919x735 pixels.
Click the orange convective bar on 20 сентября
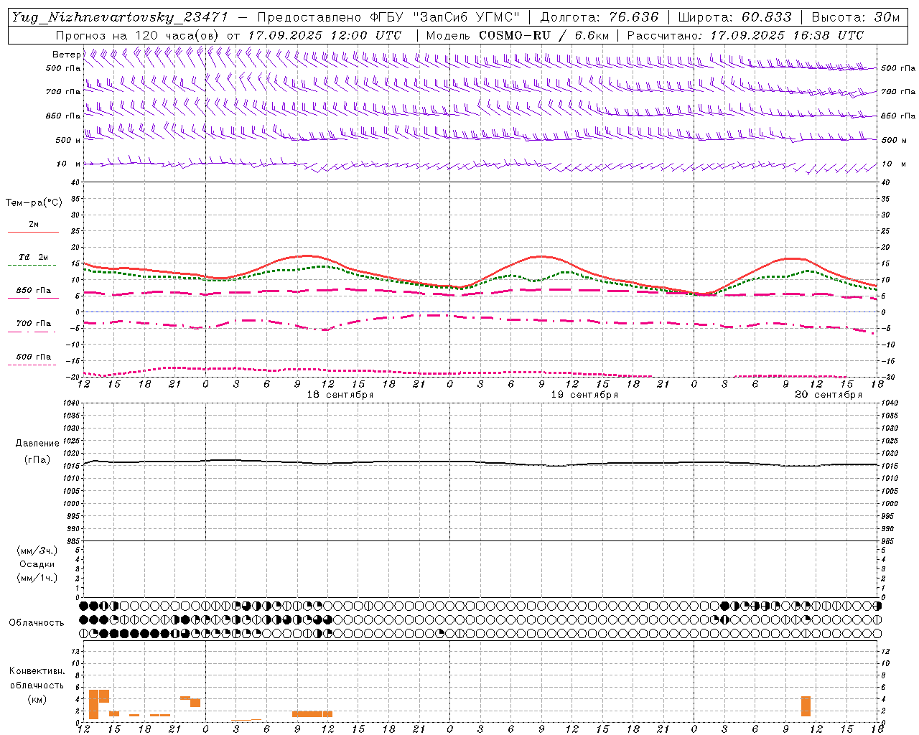click(x=806, y=706)
